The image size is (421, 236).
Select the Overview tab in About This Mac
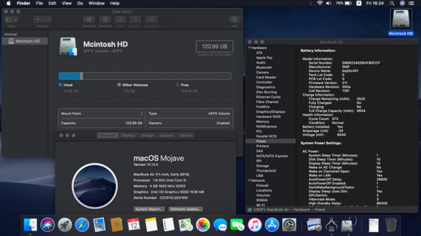click(107, 135)
